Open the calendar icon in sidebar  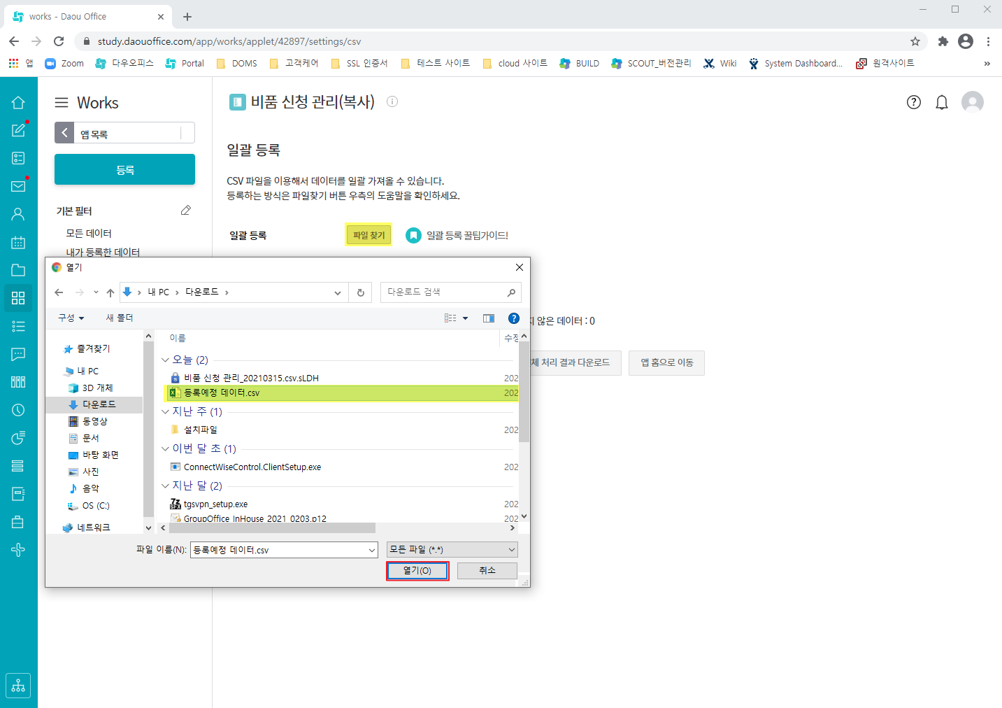pos(18,243)
